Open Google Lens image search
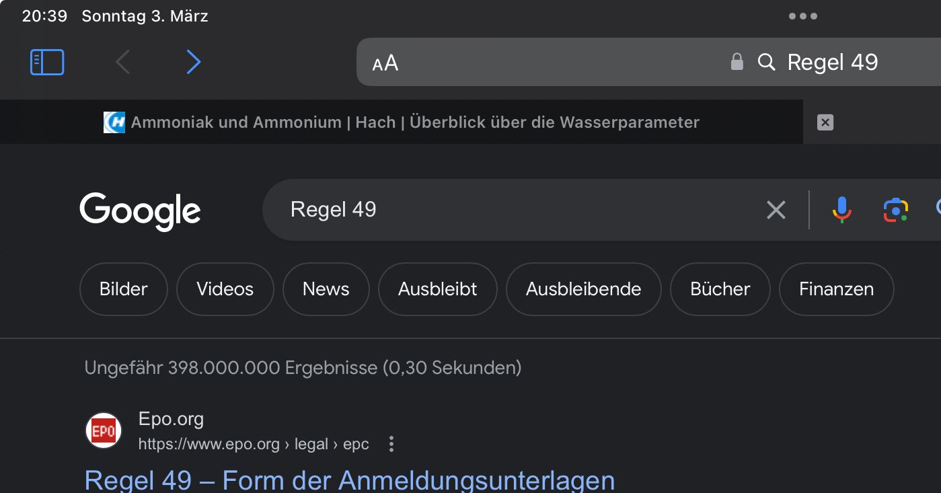Viewport: 941px width, 493px height. click(x=895, y=210)
